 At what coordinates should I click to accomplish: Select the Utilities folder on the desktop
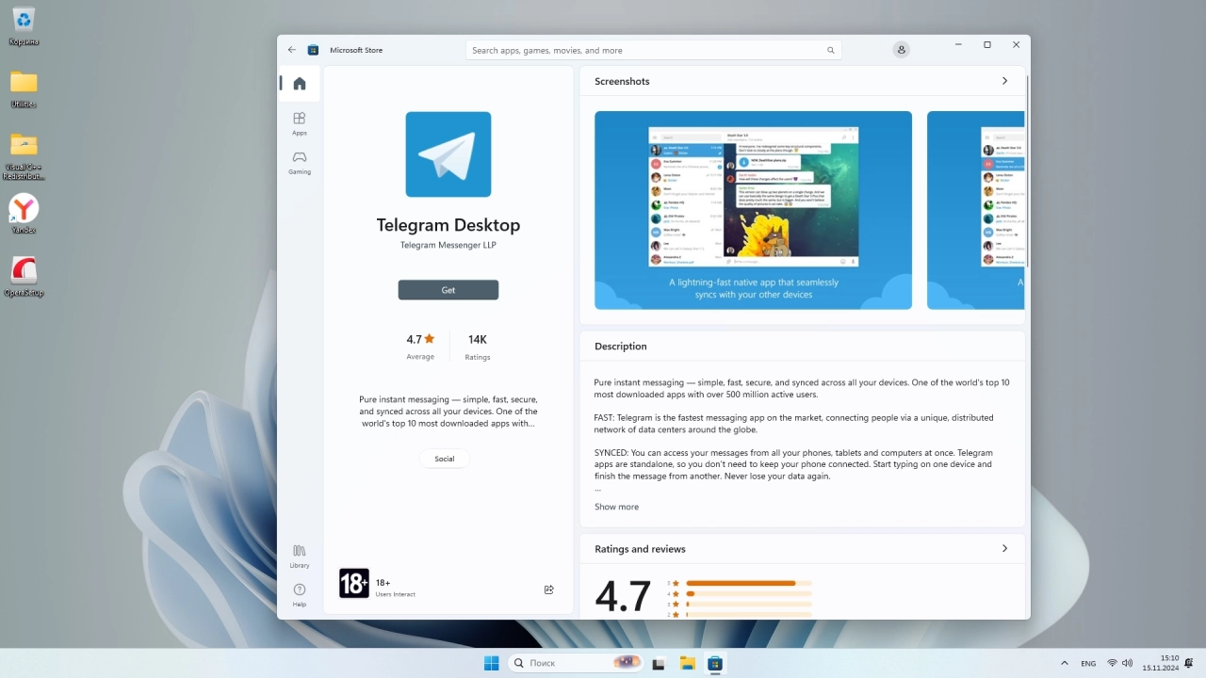(x=24, y=89)
